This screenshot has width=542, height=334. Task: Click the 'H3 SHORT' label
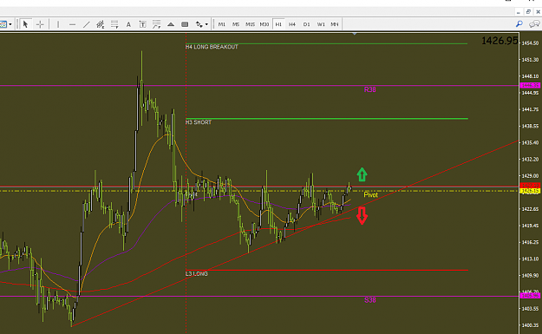click(199, 122)
